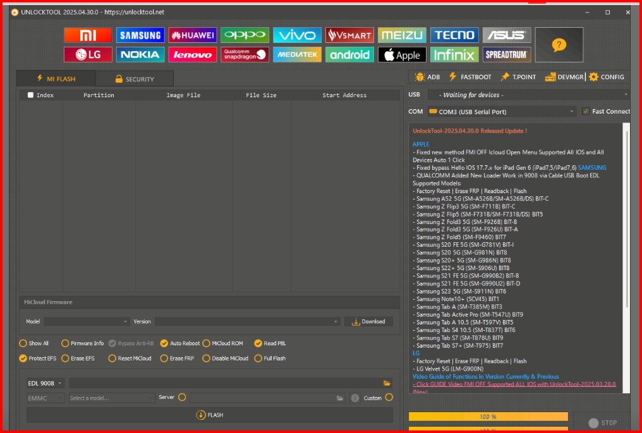The width and height of the screenshot is (642, 433).
Task: Expand the COM3 serial port dropdown
Action: tap(502, 111)
